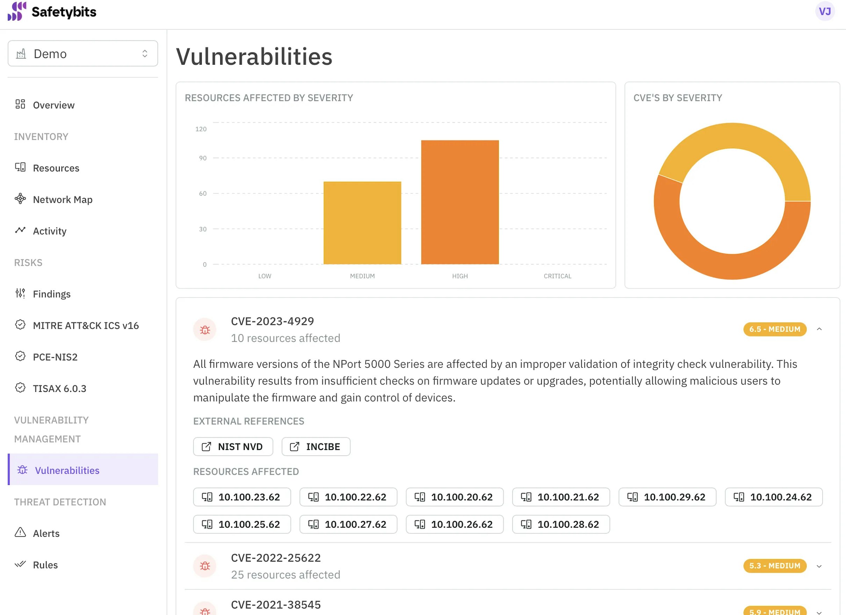Click the Safetybits logo icon

click(x=17, y=11)
